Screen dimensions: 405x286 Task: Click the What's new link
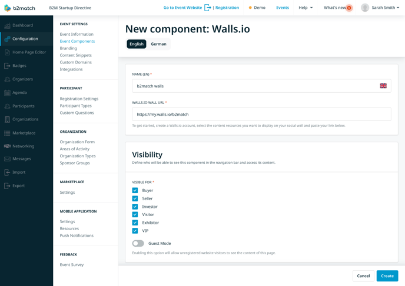335,8
